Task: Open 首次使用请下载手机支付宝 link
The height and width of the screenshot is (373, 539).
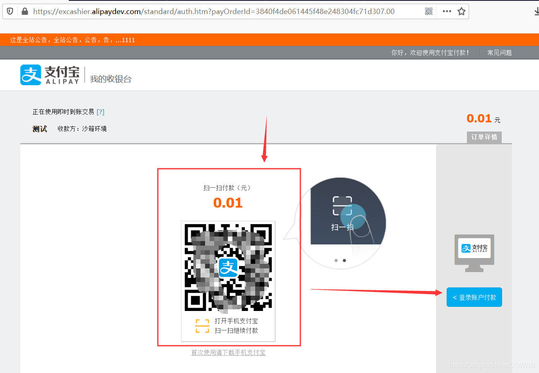Action: 228,353
